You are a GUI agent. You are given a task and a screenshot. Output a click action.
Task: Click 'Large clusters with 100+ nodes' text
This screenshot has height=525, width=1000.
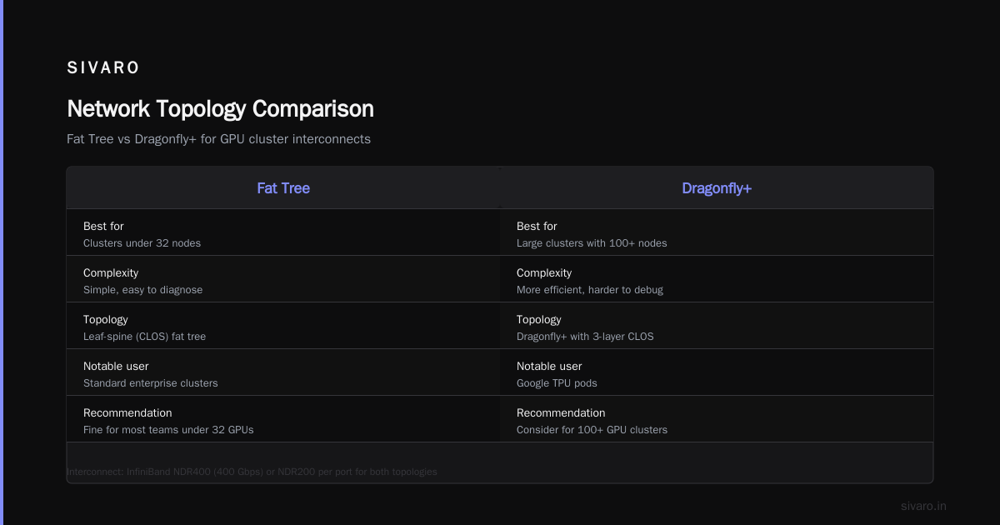[592, 243]
